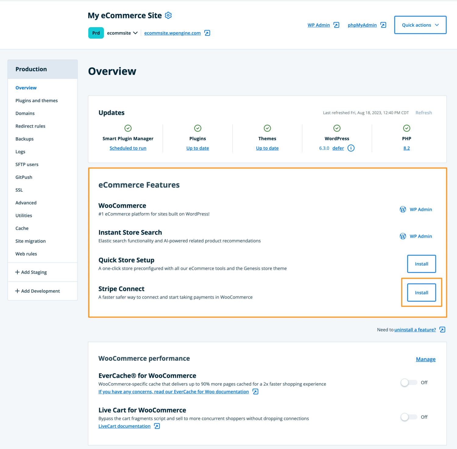Turn on EverCache for WooCommerce
The width and height of the screenshot is (457, 449).
(409, 382)
